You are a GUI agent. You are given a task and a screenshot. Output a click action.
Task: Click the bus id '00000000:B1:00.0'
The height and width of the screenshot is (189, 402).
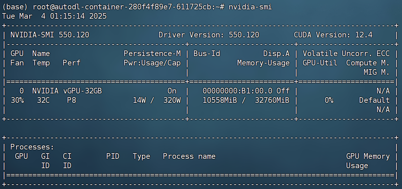click(x=237, y=91)
